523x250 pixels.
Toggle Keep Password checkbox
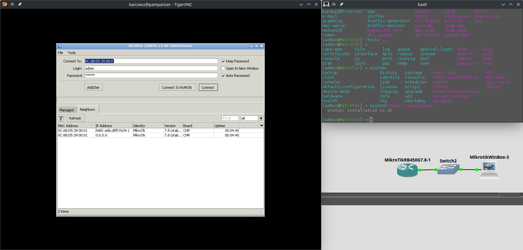click(x=223, y=61)
